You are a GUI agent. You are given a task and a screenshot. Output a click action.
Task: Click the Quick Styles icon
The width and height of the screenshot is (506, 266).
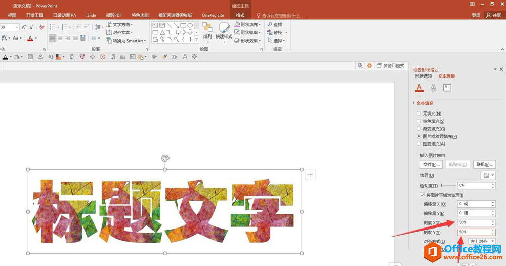224,31
